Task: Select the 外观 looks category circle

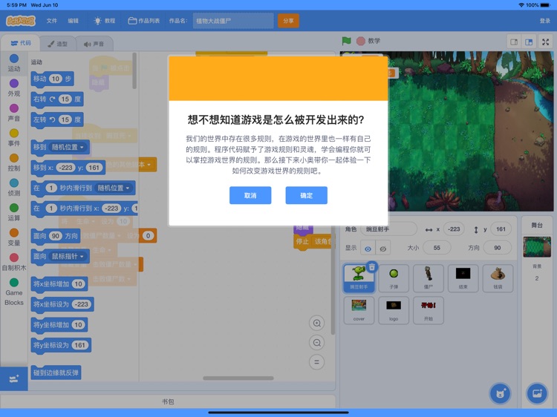Action: pos(14,83)
